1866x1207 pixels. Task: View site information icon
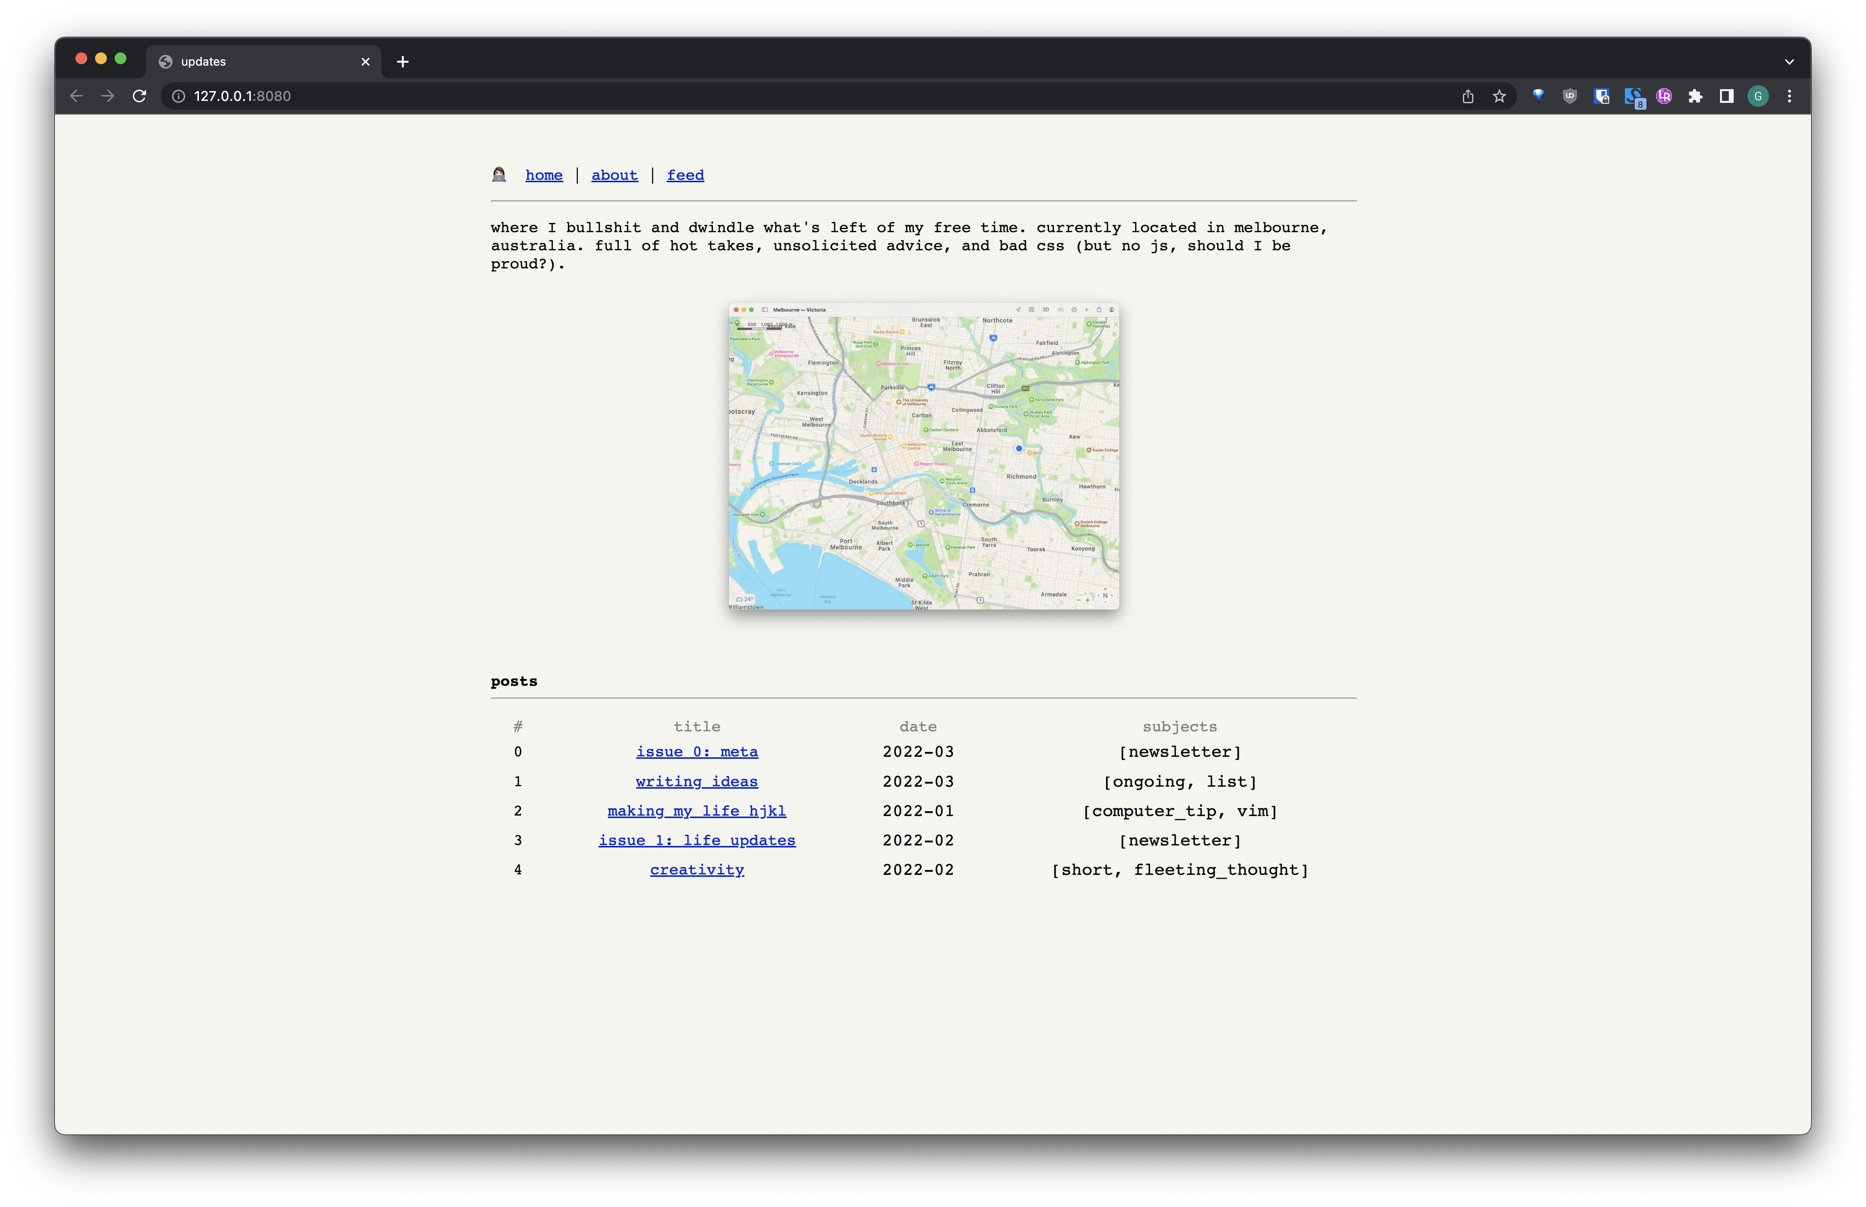[179, 96]
